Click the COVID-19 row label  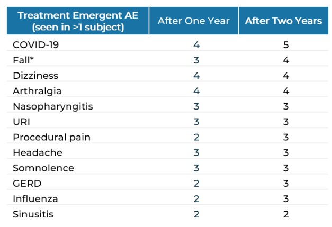tap(36, 45)
